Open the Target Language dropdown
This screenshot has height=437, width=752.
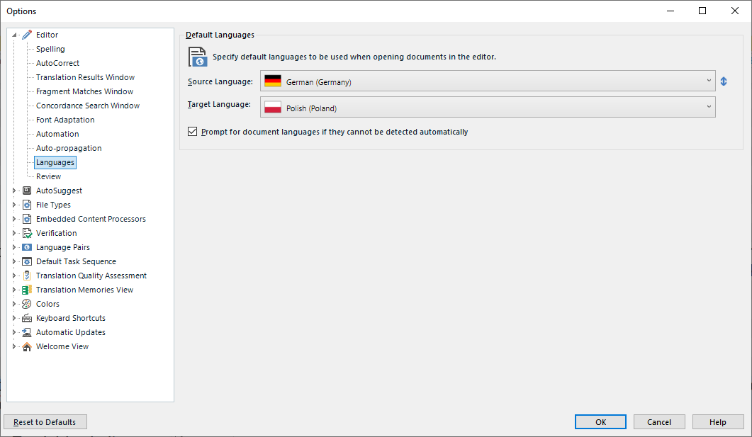pos(708,107)
